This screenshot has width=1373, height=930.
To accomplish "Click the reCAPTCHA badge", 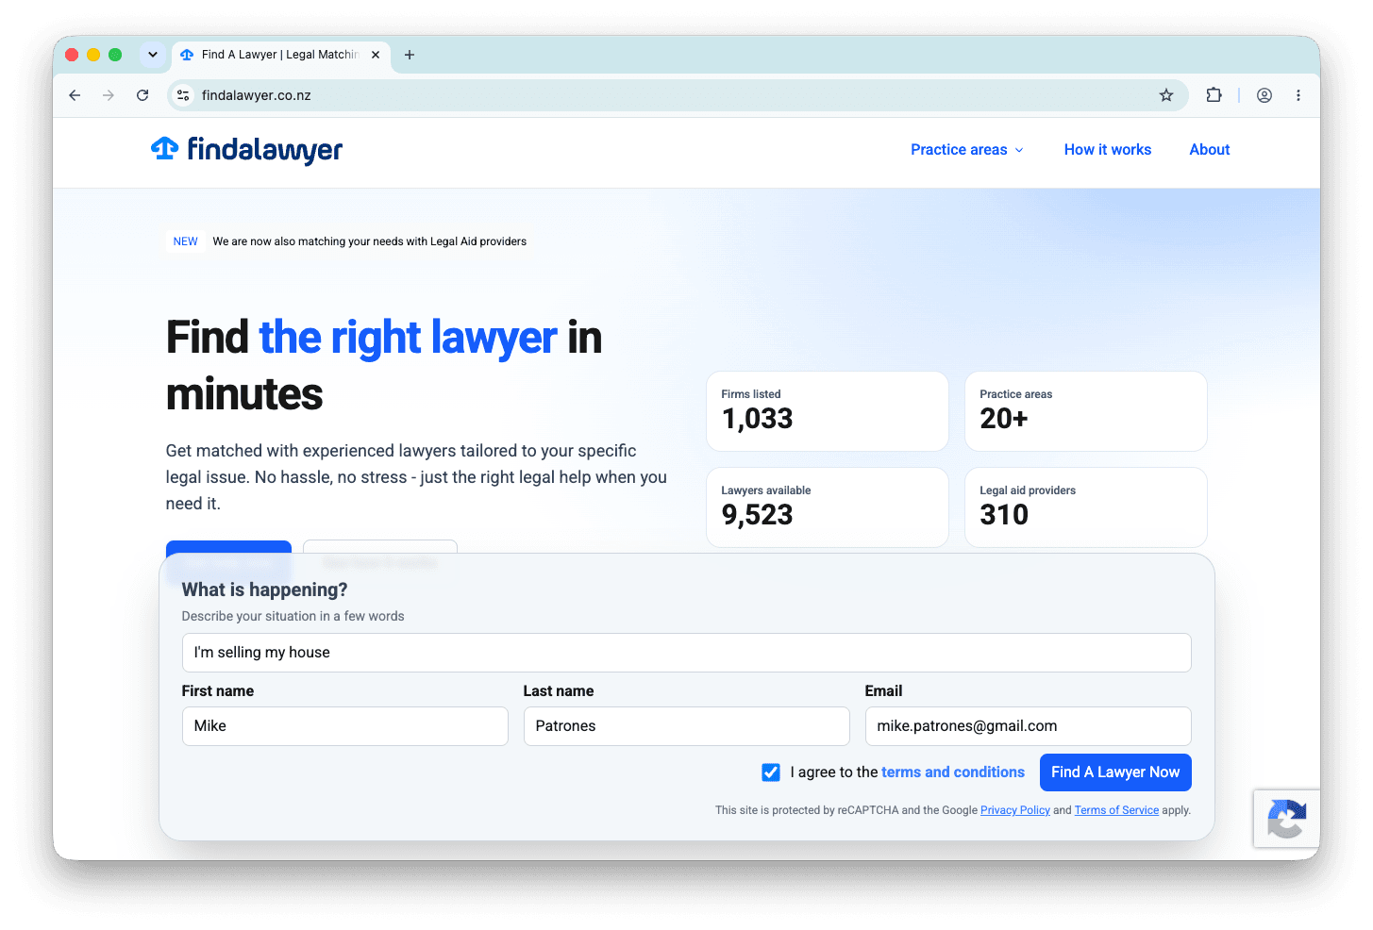I will (x=1286, y=818).
